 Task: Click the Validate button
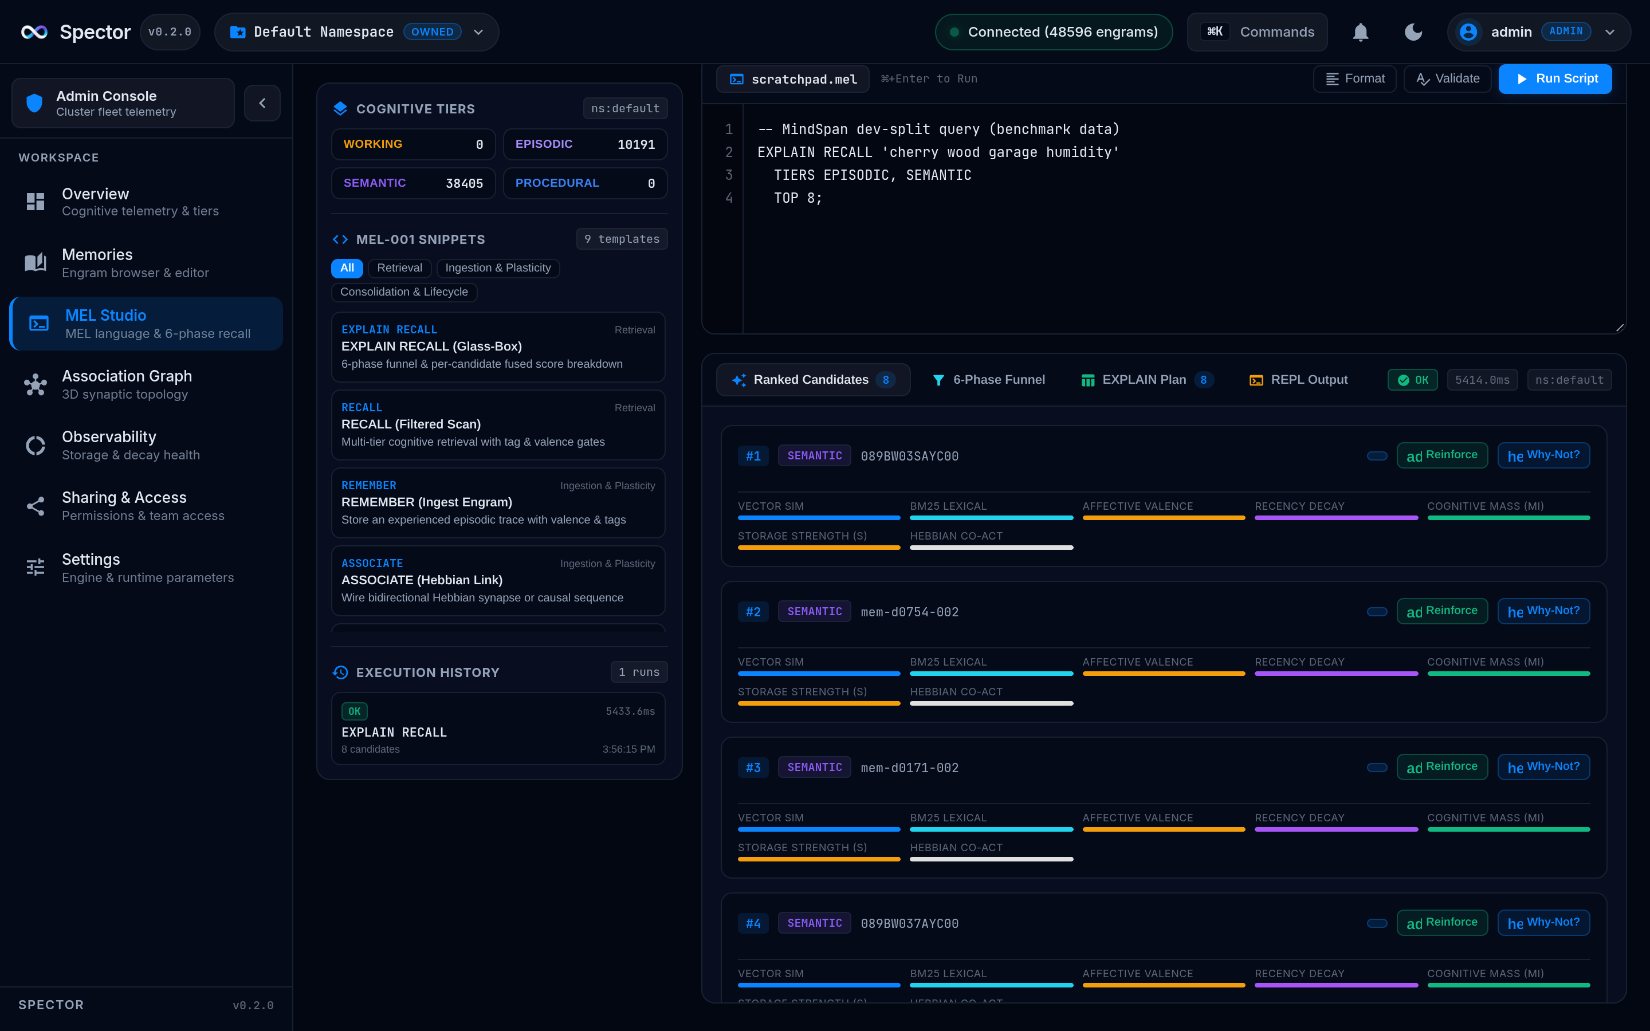pos(1448,79)
